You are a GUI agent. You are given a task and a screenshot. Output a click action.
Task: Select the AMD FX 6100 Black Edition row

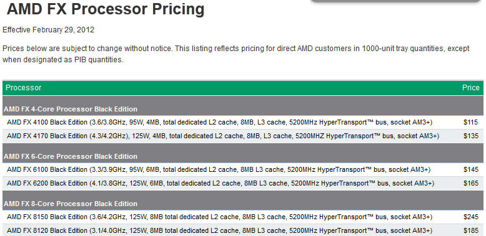tap(243, 169)
